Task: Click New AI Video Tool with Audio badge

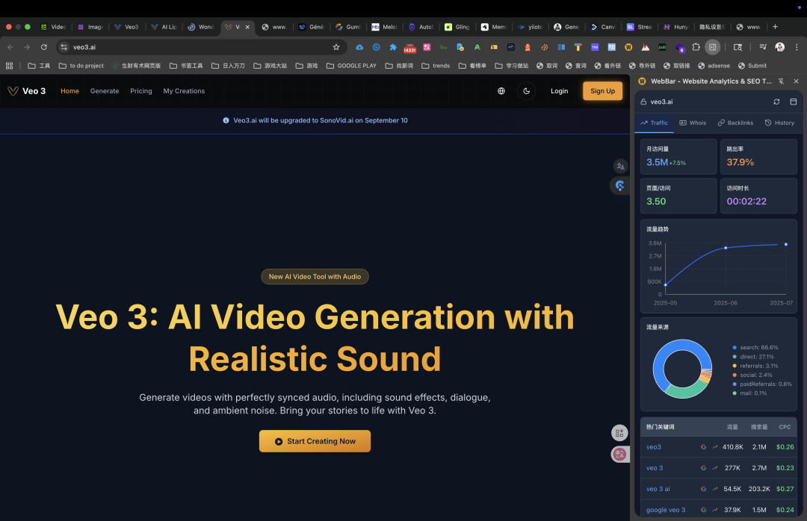Action: coord(315,277)
